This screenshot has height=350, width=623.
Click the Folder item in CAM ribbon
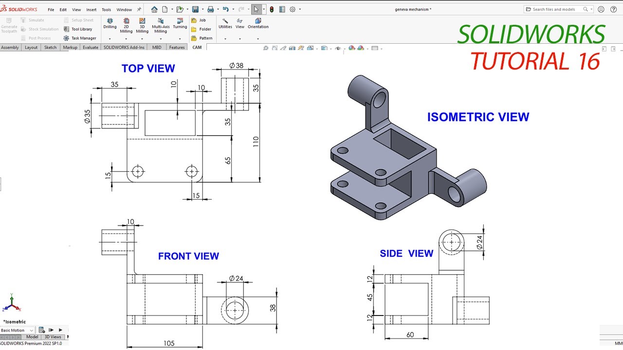pos(201,29)
